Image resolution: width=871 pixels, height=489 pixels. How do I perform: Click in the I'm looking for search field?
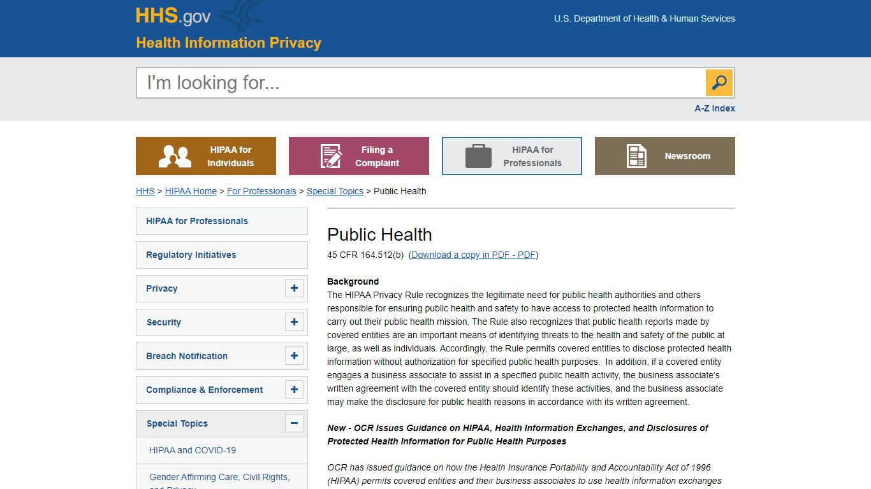[421, 83]
